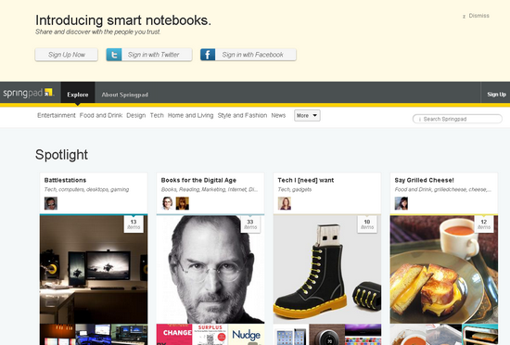Click the Battlestations author avatar
This screenshot has height=345, width=510.
[x=51, y=203]
